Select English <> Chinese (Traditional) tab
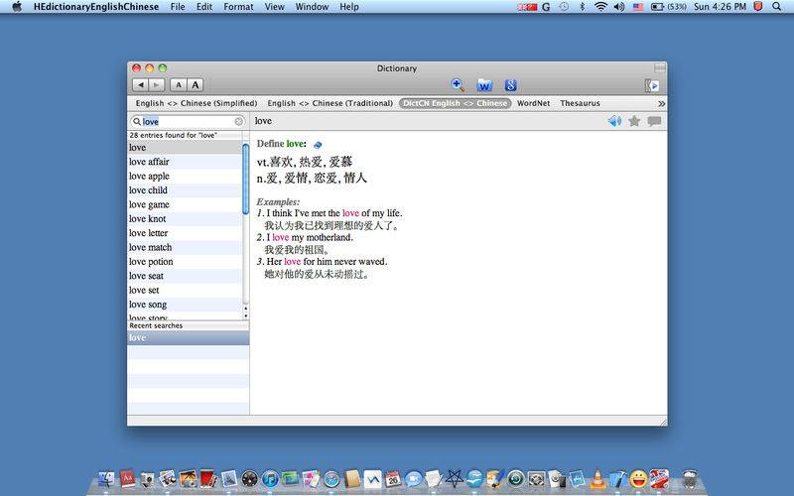This screenshot has width=794, height=496. coord(331,103)
